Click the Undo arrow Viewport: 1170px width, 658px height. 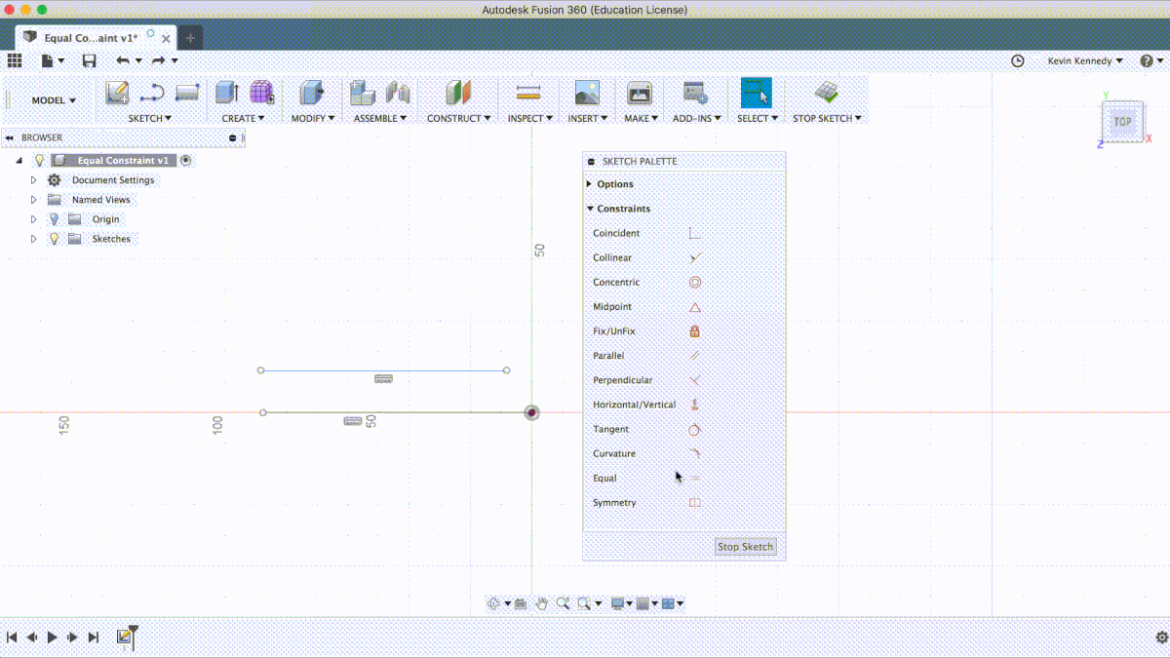tap(123, 60)
